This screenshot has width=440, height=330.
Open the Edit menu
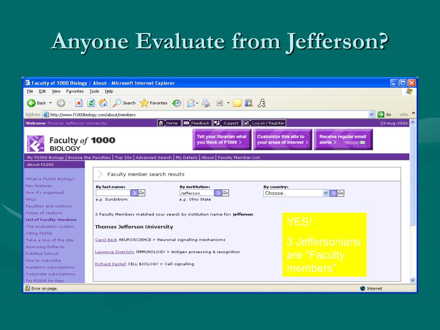tap(43, 91)
